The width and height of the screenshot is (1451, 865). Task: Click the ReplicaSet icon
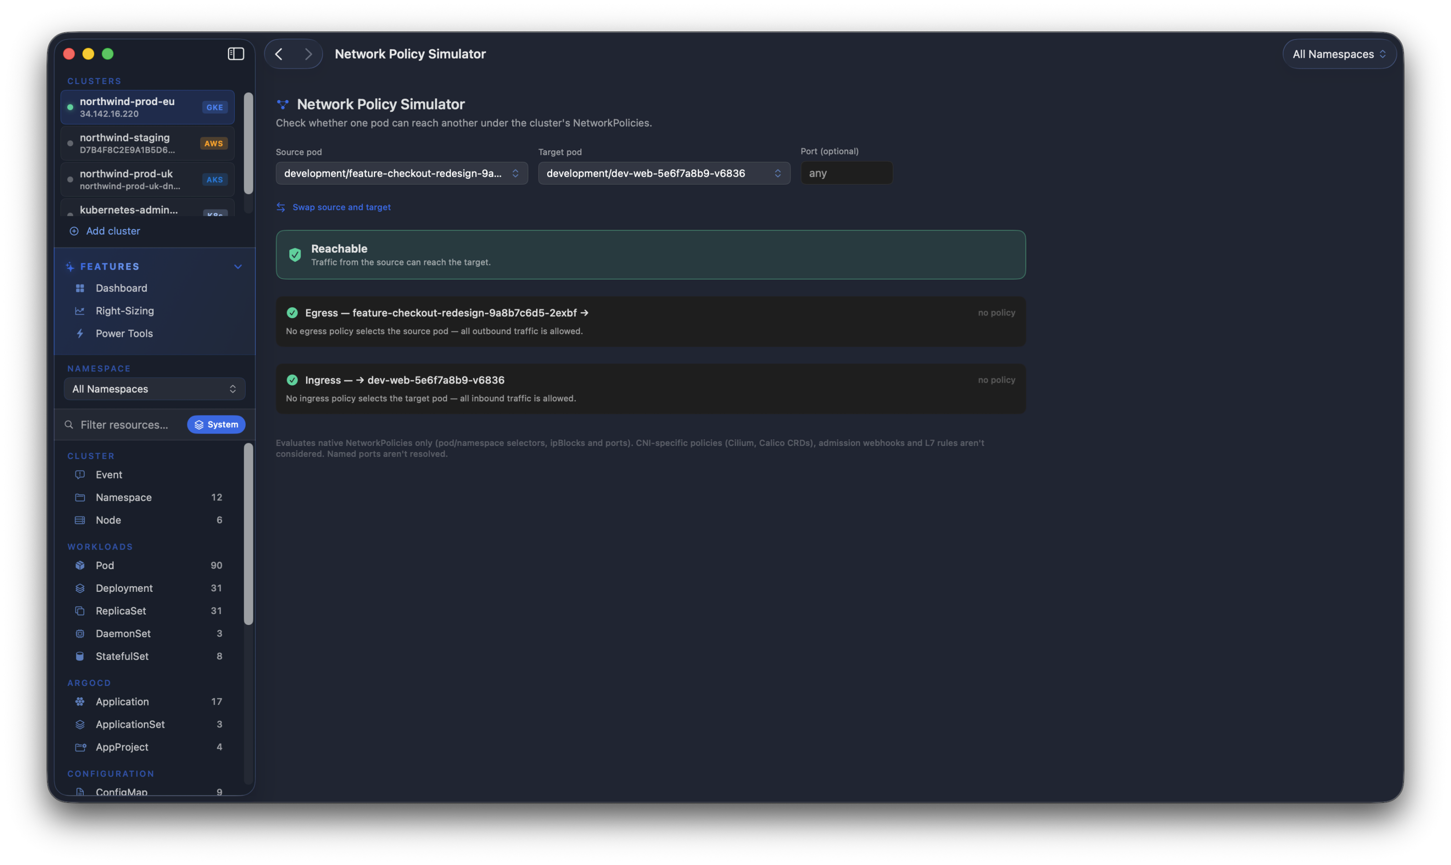click(80, 611)
